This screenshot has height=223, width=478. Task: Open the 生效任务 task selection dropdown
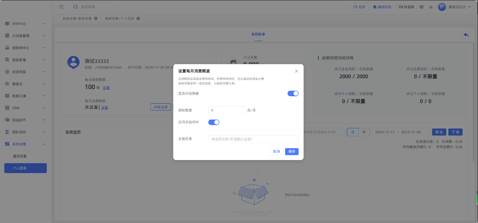coord(253,139)
